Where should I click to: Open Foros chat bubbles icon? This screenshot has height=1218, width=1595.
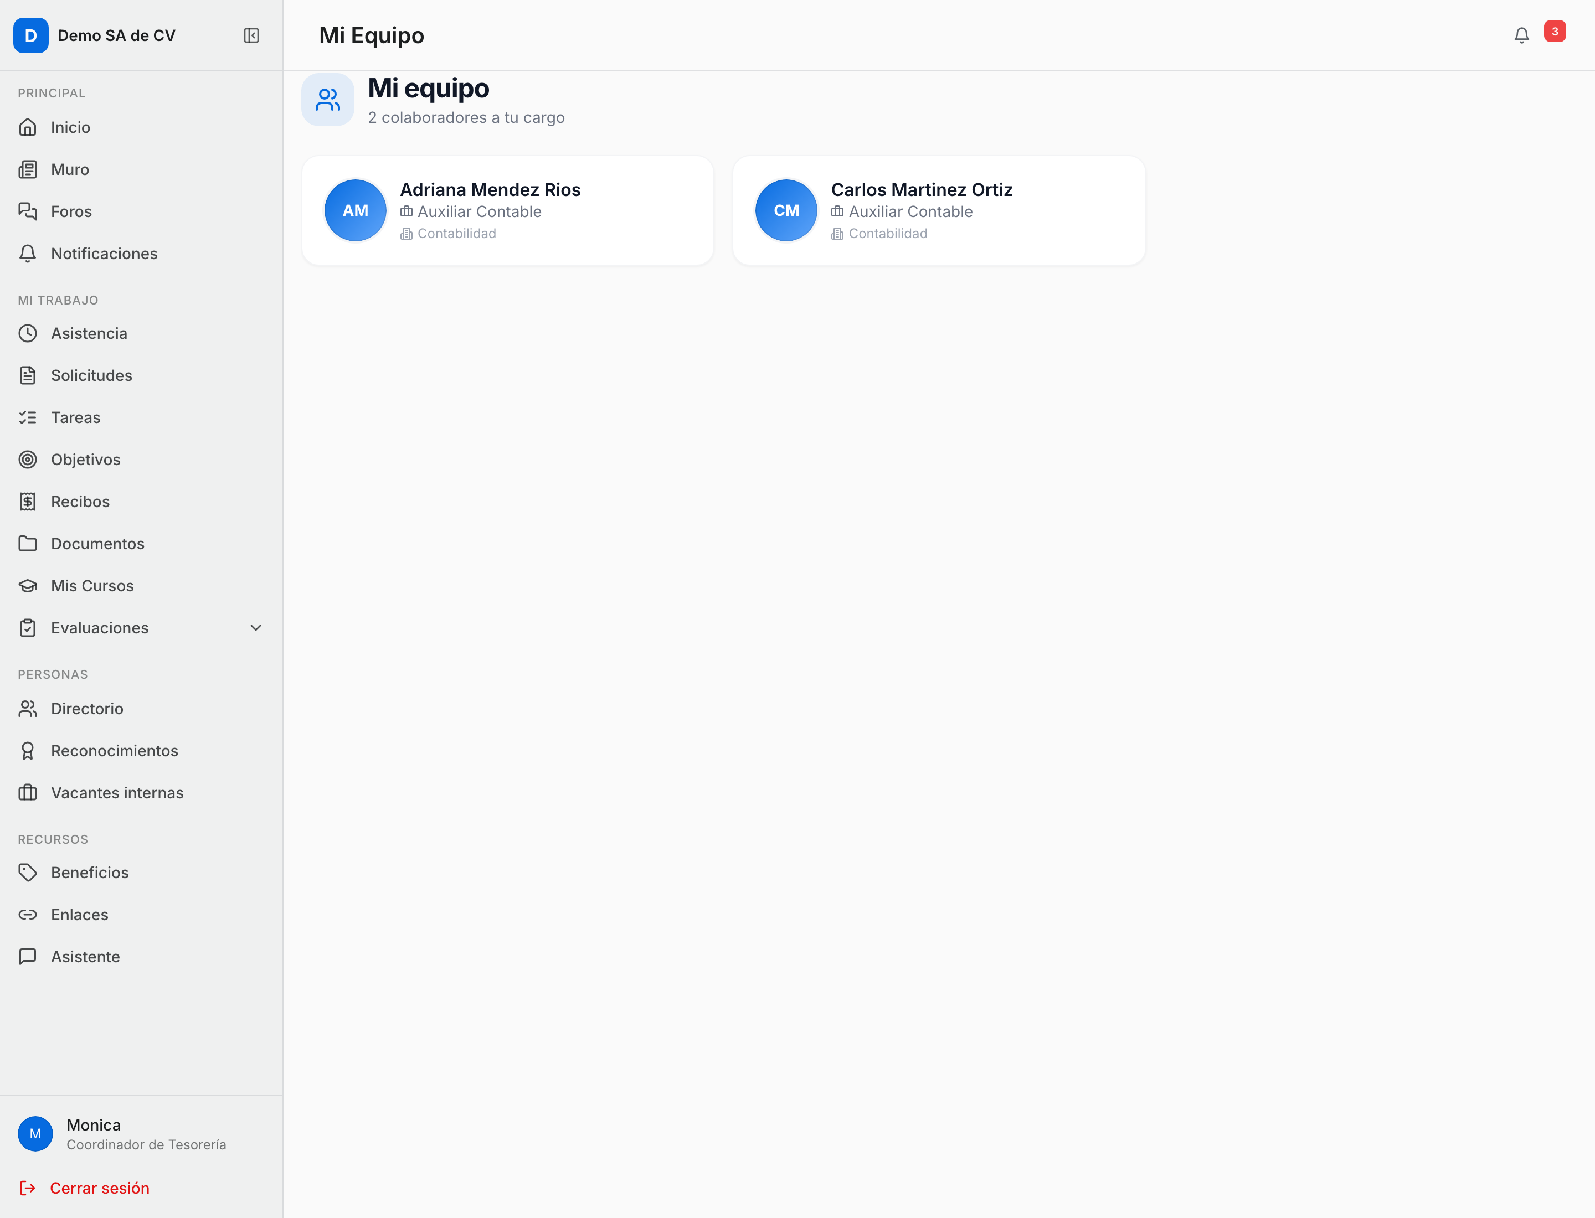28,211
